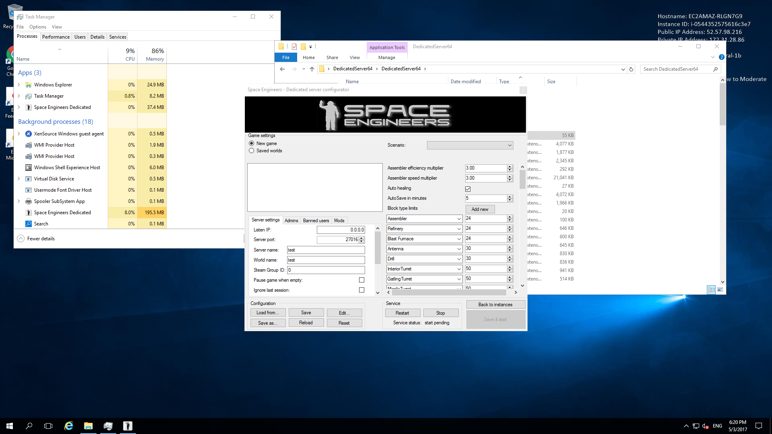Open Internet Explorer from the taskbar
Image resolution: width=772 pixels, height=434 pixels.
tap(69, 426)
